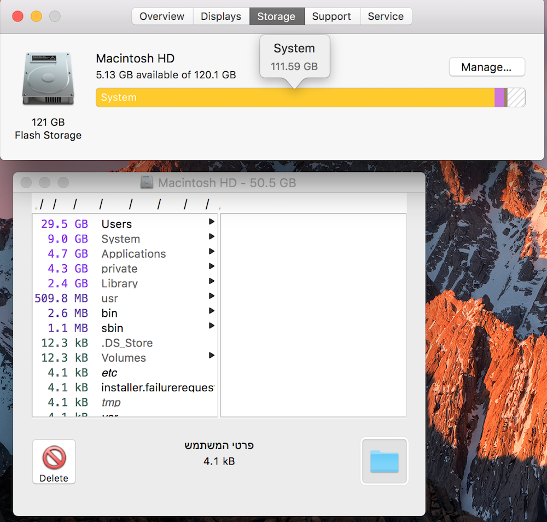Click the 5.13 GB available text

(x=166, y=74)
